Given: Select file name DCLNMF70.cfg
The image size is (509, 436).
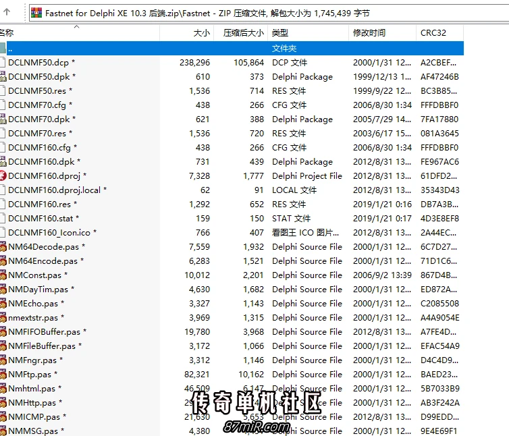Looking at the screenshot, I should 40,105.
